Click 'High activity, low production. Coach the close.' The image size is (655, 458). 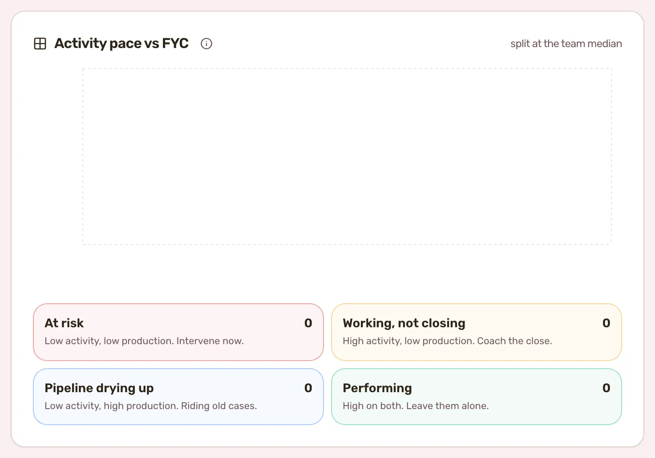pos(447,341)
